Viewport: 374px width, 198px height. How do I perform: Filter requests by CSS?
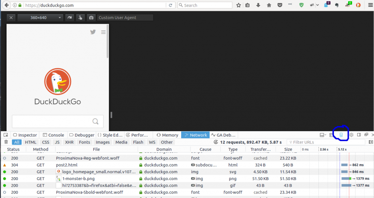46,142
